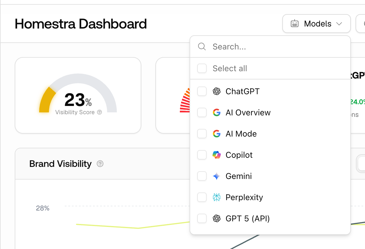Image resolution: width=365 pixels, height=249 pixels.
Task: Click the Google logo beside AI Overview
Action: [x=217, y=112]
